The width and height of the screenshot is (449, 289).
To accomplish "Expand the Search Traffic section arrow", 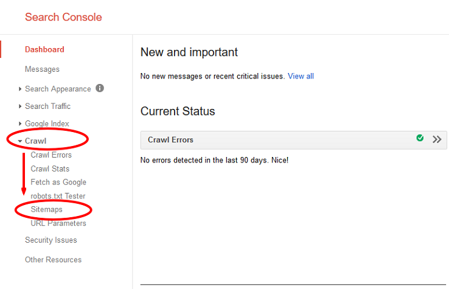I will (20, 106).
